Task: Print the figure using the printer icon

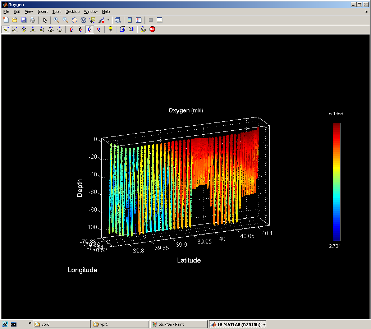Action: tap(33, 20)
